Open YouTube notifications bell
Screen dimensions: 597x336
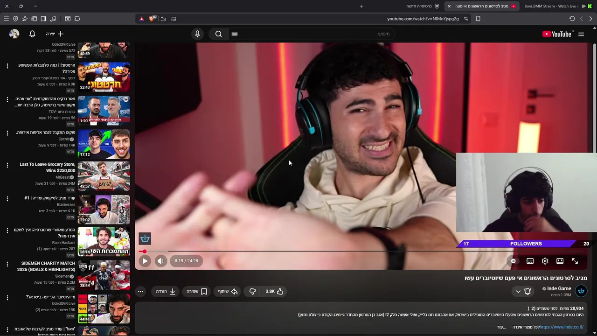(x=32, y=34)
